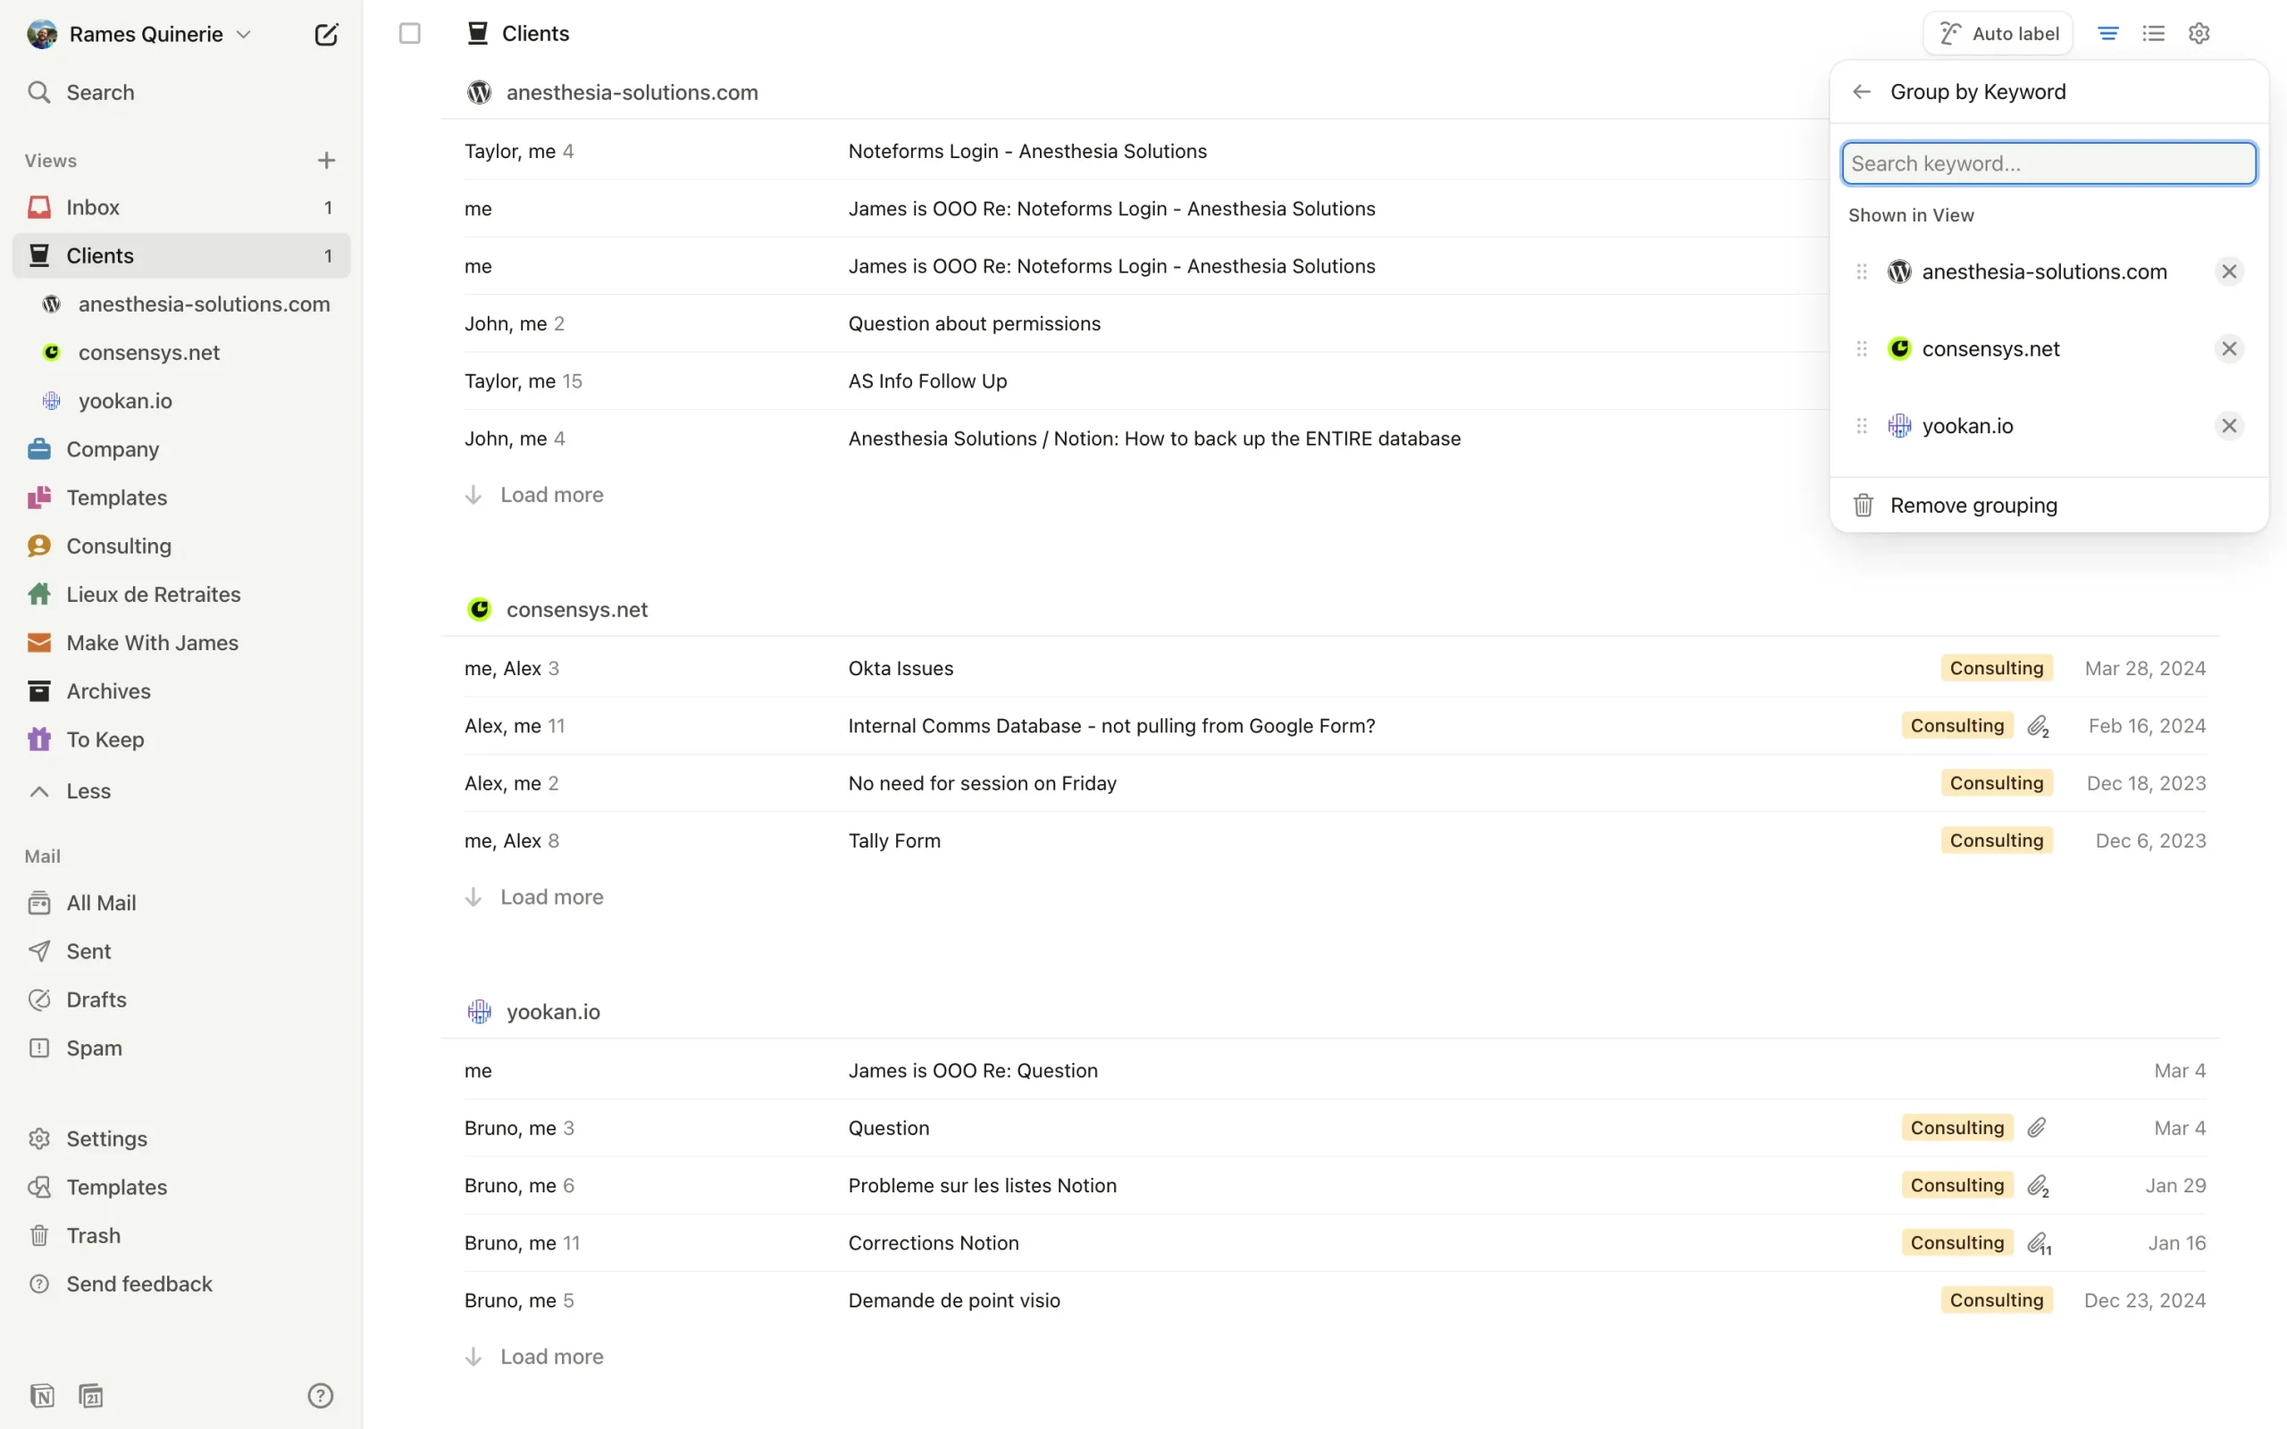
Task: Open the calendar icon at bottom left
Action: [91, 1395]
